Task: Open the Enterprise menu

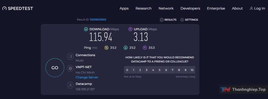Action: pyautogui.click(x=216, y=8)
